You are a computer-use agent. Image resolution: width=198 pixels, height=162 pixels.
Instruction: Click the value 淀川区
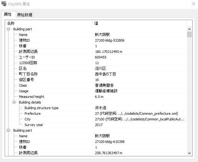[100, 68]
